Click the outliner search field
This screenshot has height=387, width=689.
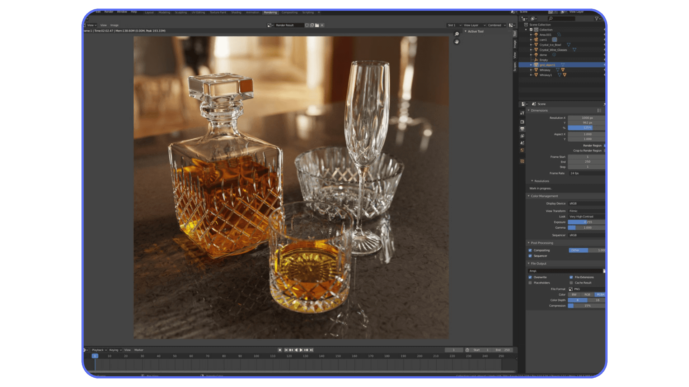(x=562, y=19)
